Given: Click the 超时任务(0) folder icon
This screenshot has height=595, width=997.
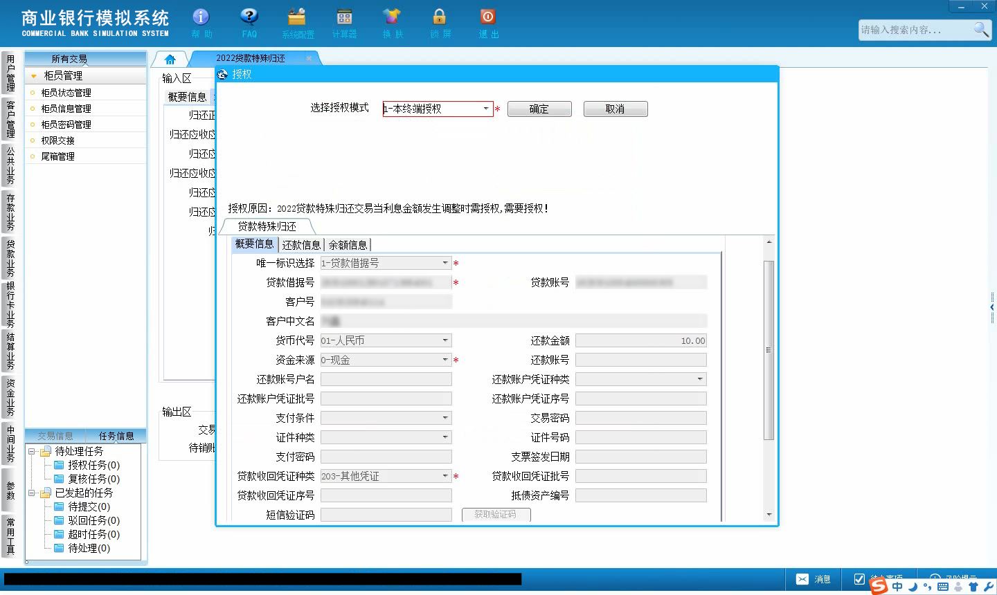Looking at the screenshot, I should [x=59, y=535].
